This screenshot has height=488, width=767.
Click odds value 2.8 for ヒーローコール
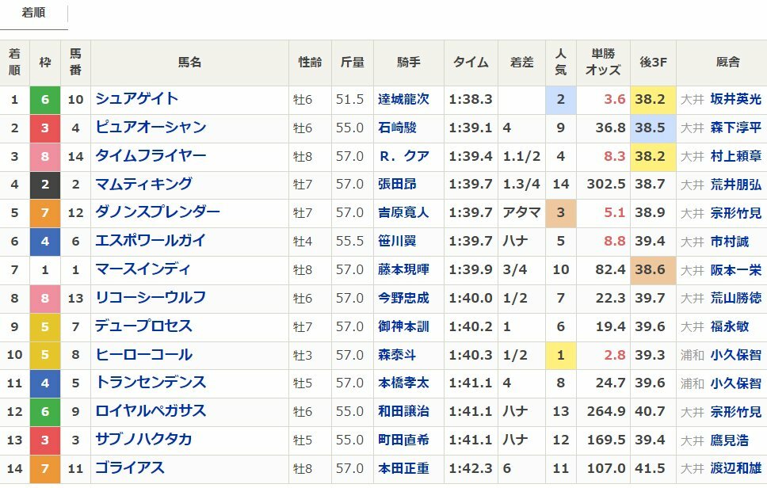click(x=614, y=354)
